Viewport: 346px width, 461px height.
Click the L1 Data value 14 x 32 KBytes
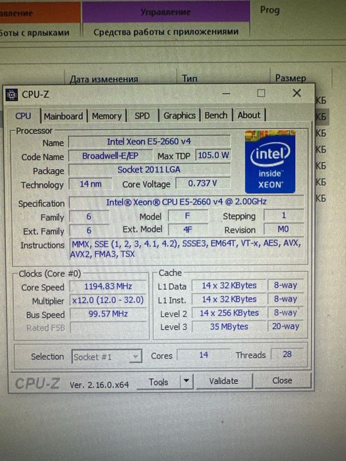tap(229, 285)
